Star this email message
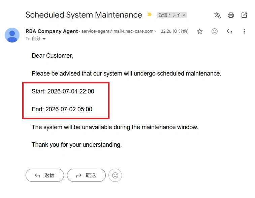Viewport: 255px width, 198px height. coord(200,31)
